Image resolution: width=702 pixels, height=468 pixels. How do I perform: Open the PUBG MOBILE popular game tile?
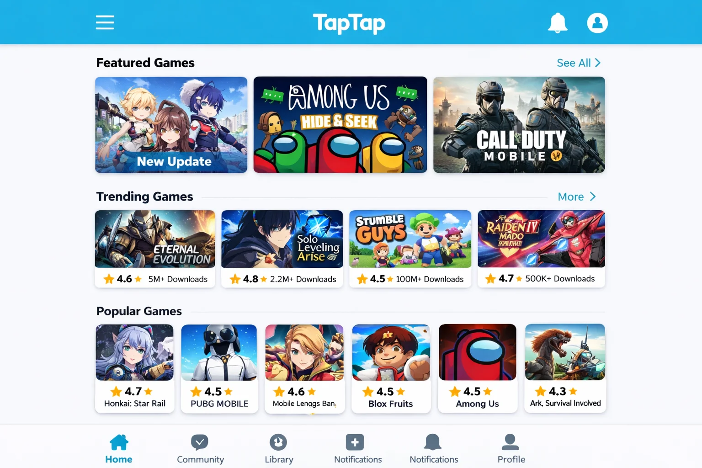219,368
